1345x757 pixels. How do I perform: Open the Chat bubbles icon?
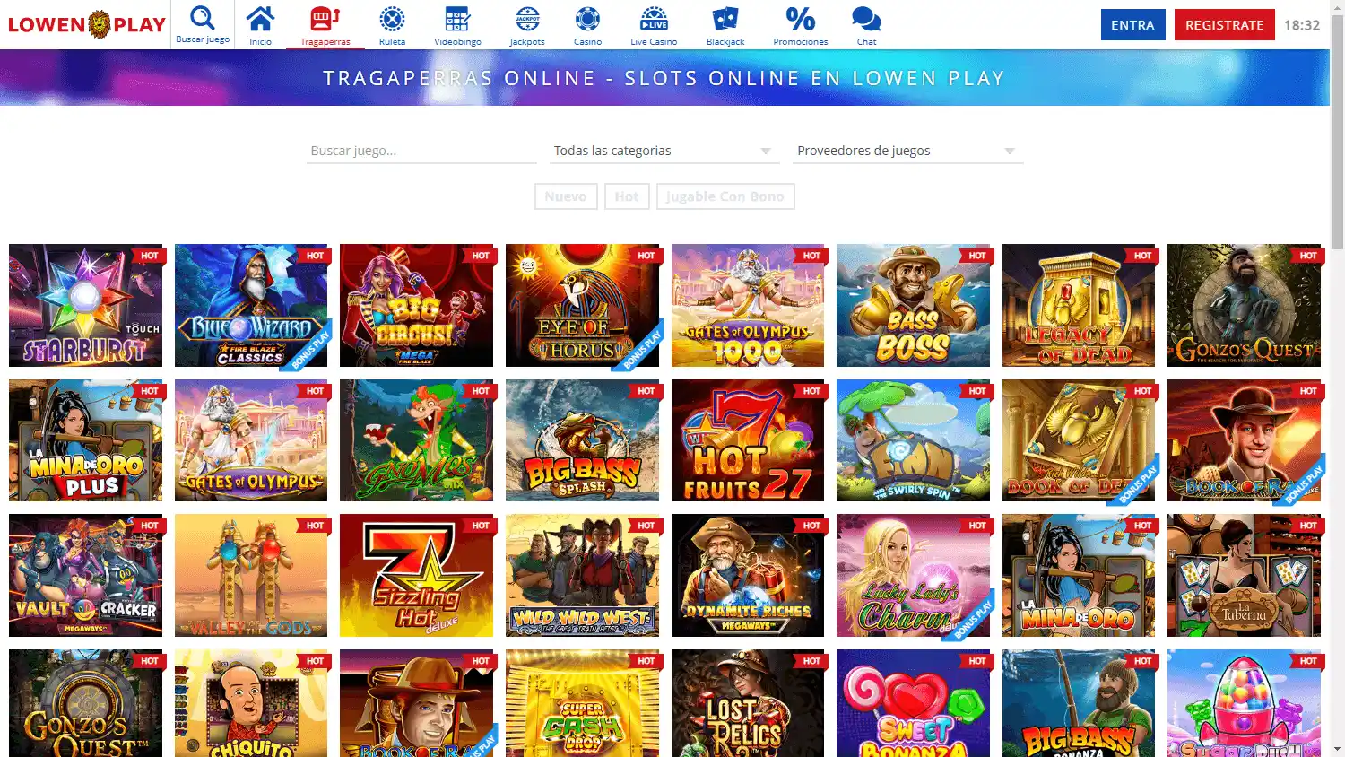[866, 19]
